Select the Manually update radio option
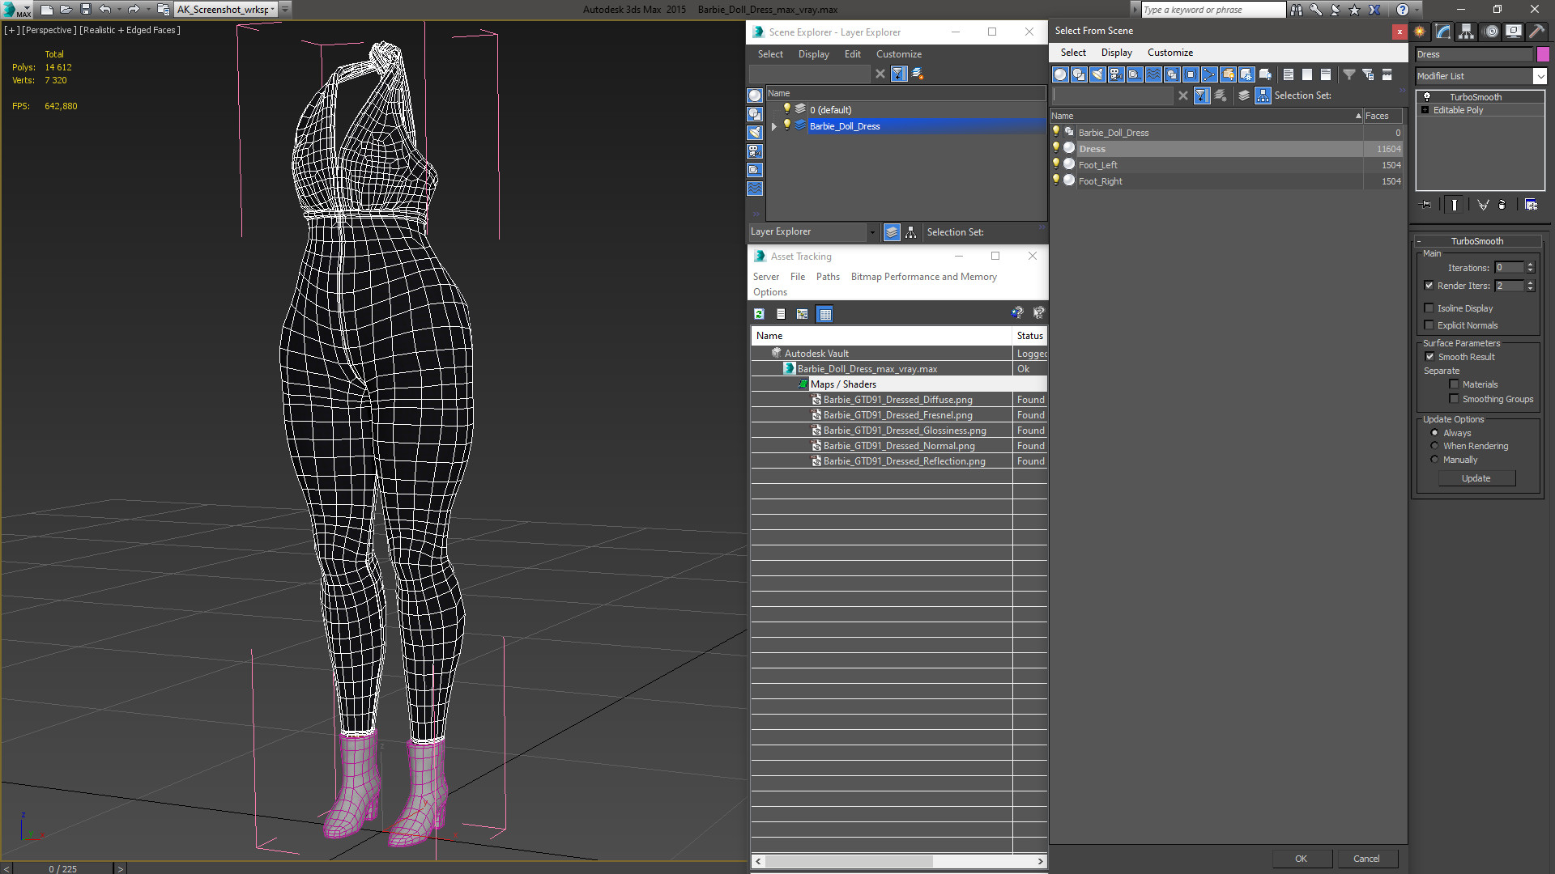The width and height of the screenshot is (1555, 874). (x=1434, y=460)
